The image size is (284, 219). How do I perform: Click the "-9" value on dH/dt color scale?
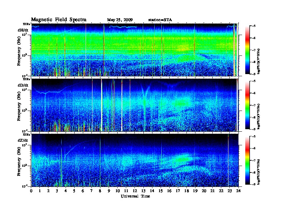254,74
